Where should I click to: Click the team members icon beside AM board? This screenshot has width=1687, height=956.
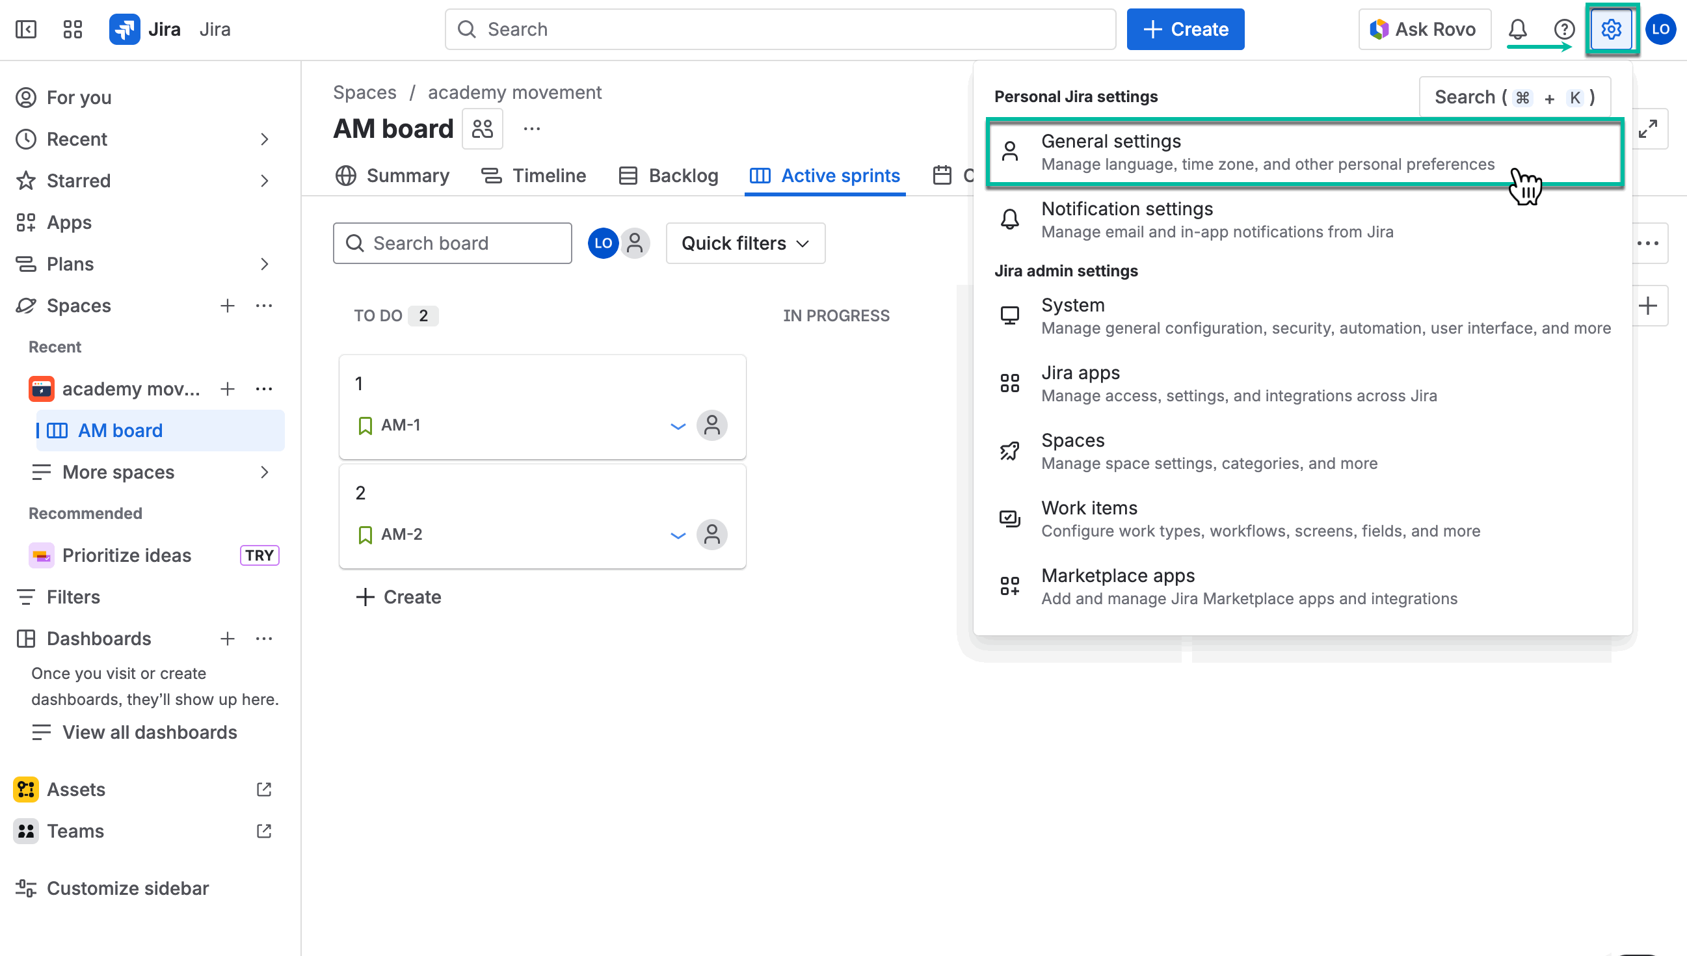pyautogui.click(x=483, y=129)
